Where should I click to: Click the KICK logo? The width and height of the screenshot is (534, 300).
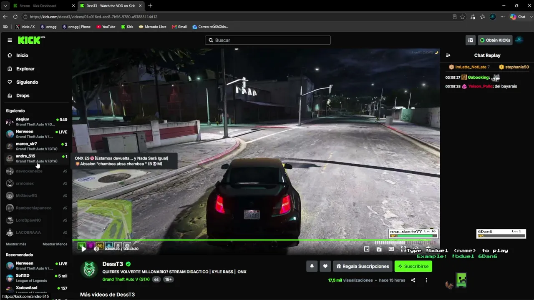pos(31,40)
